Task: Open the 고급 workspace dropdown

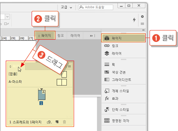Action: [67, 7]
